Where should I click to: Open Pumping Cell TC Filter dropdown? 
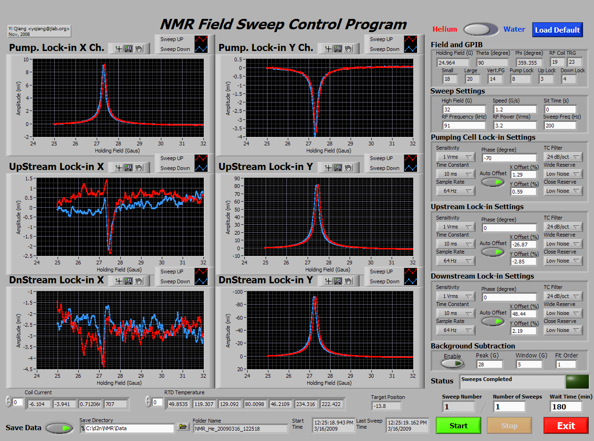pos(563,157)
